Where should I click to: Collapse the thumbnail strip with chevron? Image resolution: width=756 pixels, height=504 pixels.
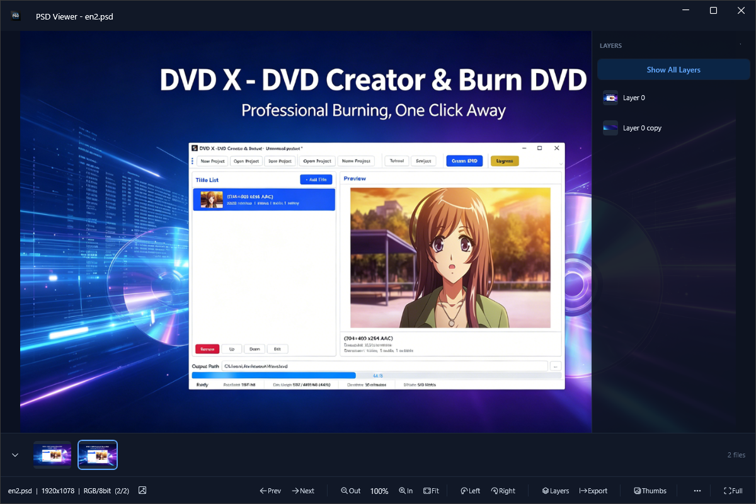15,455
